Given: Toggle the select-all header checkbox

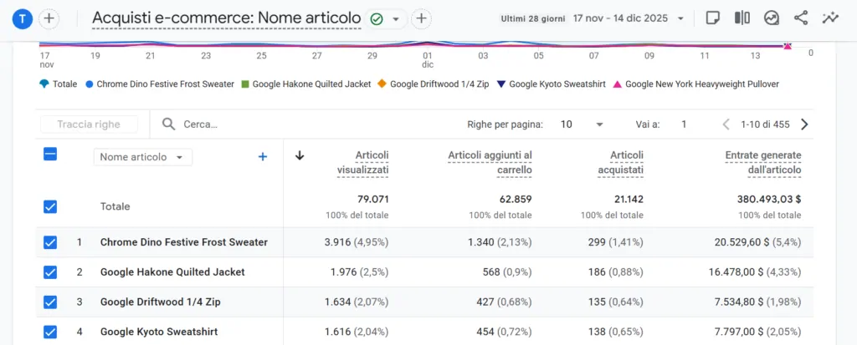Looking at the screenshot, I should pos(49,155).
